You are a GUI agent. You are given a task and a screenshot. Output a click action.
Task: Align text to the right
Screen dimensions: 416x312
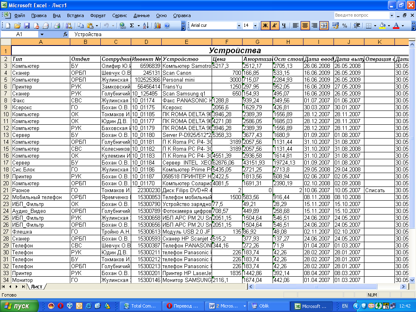pyautogui.click(x=314, y=26)
